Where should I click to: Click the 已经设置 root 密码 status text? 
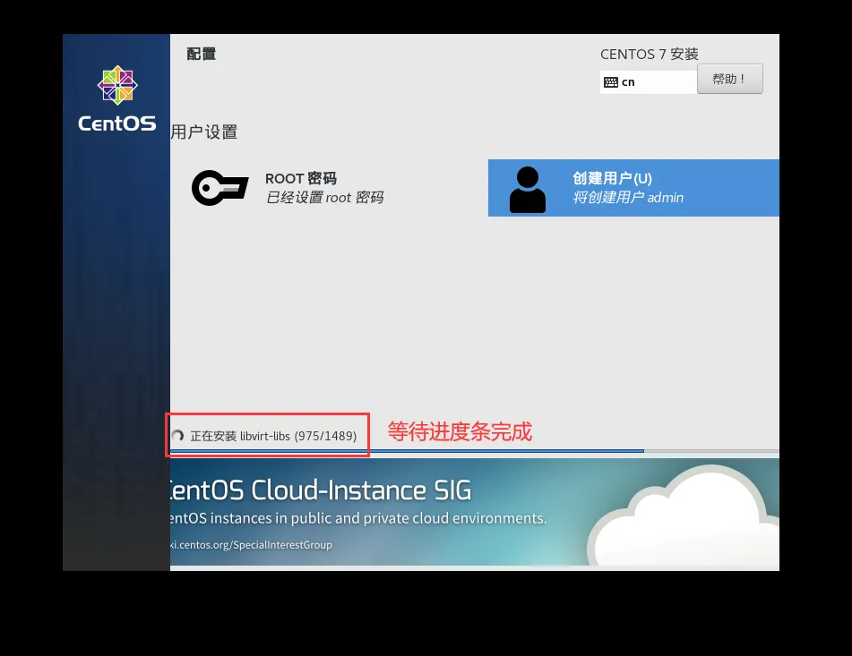click(x=324, y=198)
